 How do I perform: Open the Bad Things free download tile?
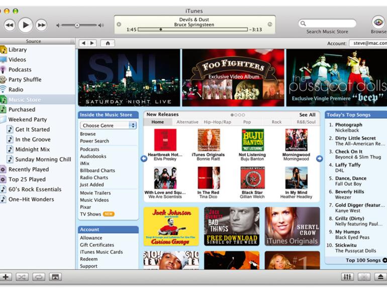(232, 226)
